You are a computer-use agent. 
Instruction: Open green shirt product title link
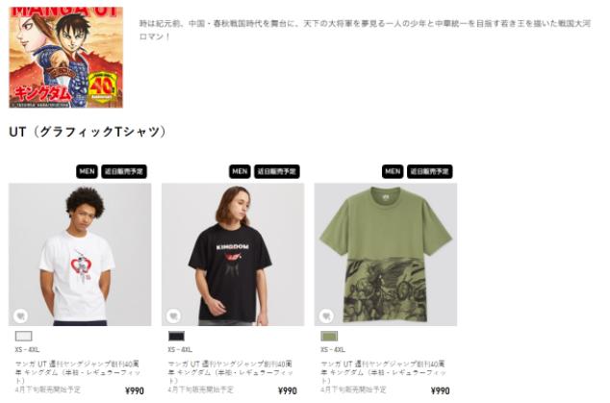(384, 372)
